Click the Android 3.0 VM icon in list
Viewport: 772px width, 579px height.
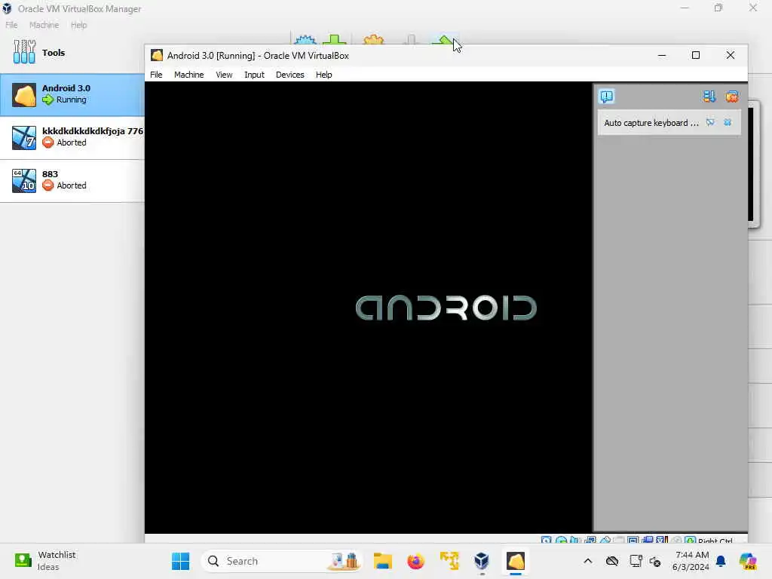tap(24, 94)
